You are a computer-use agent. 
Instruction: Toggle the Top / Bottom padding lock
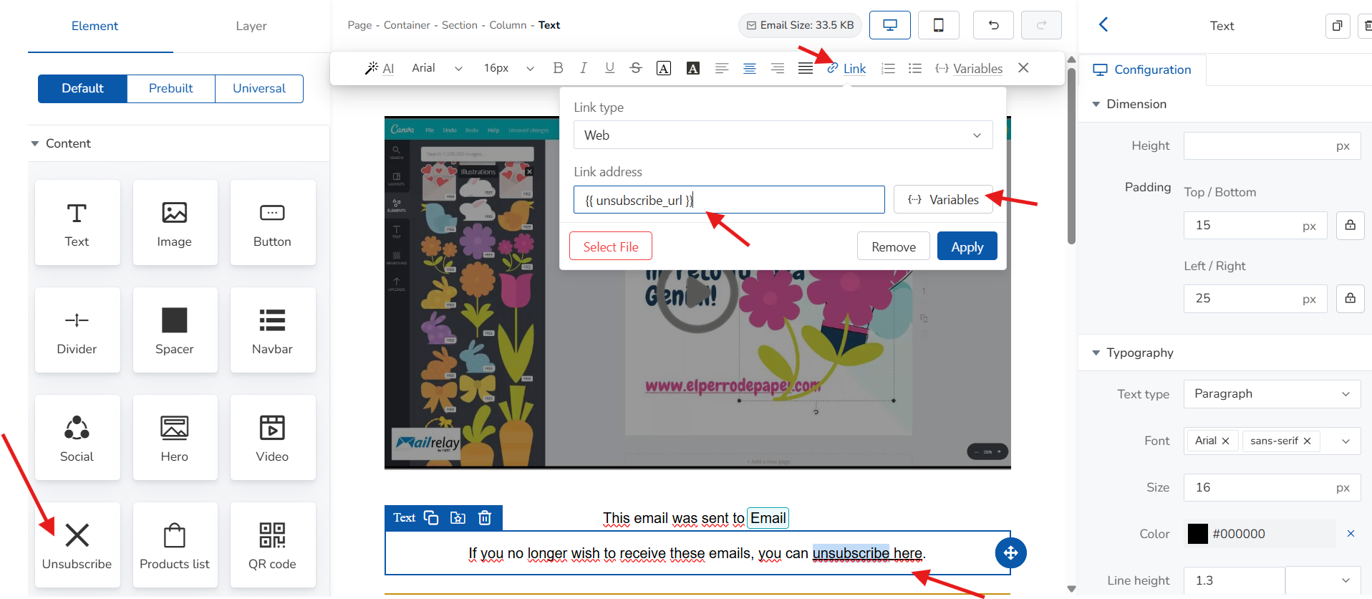(x=1350, y=225)
